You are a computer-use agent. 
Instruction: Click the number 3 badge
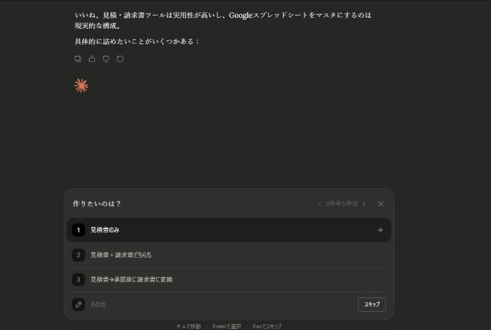click(x=79, y=279)
